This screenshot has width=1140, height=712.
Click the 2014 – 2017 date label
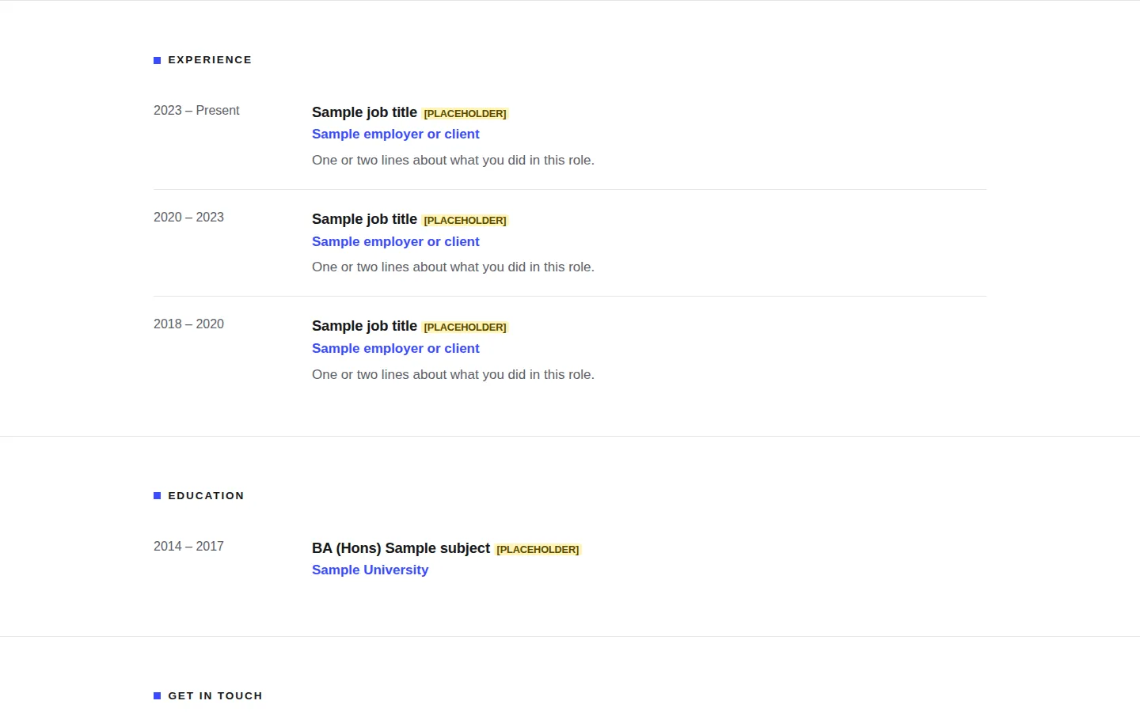point(188,547)
